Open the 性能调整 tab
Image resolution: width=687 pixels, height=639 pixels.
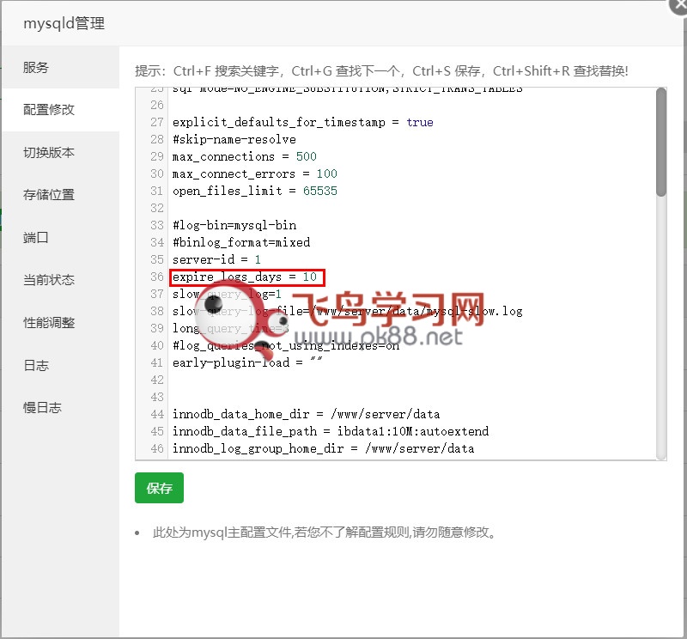point(49,323)
